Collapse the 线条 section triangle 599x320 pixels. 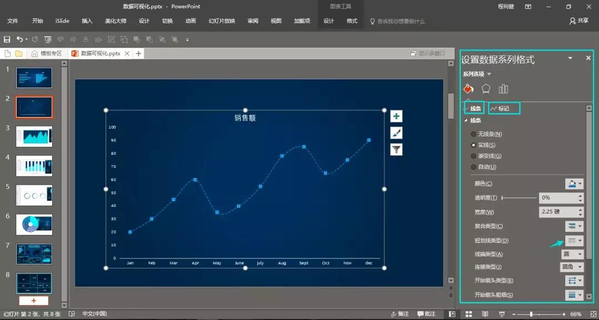[466, 120]
